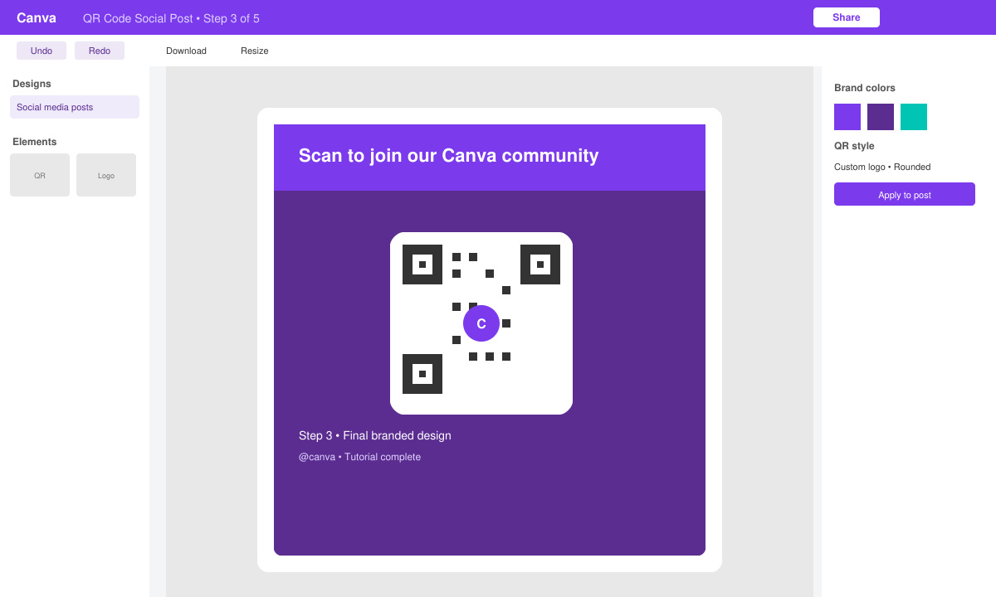Select the 'Scan to join our Canva community' headline

coord(448,156)
